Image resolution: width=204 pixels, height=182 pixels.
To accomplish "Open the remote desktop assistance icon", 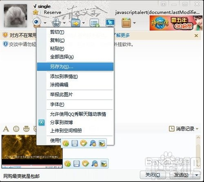I will [x=110, y=23].
